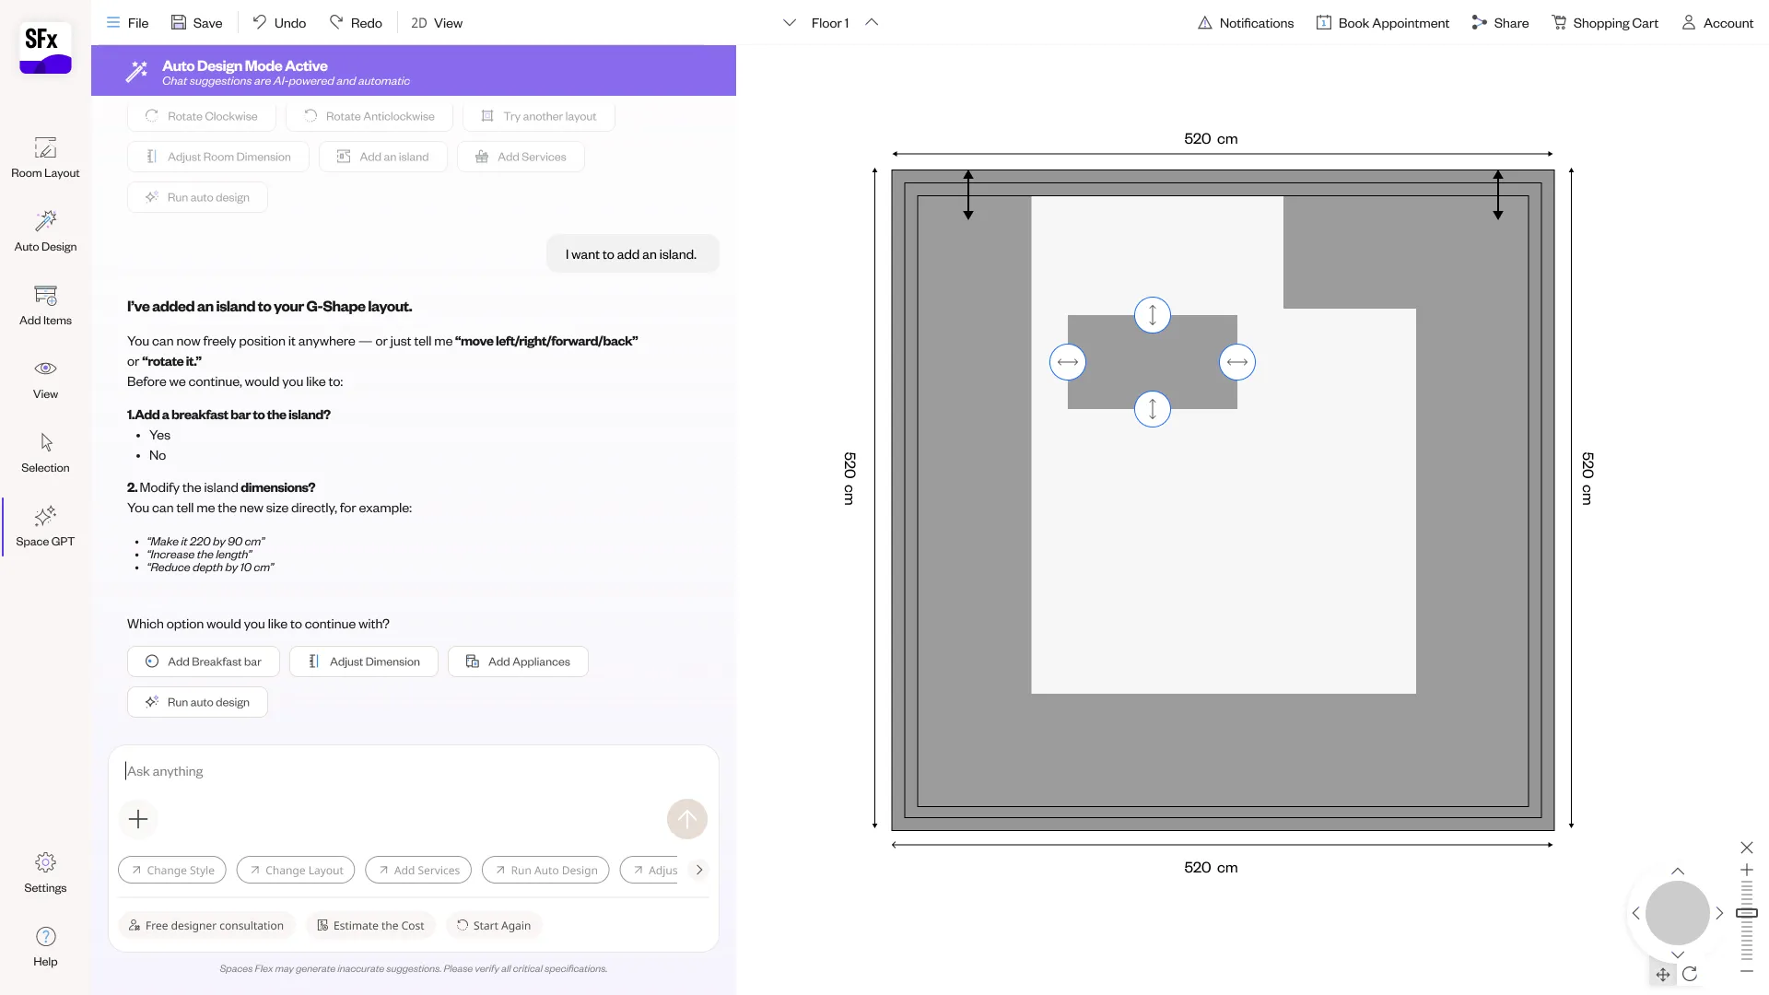
Task: Open the Auto Design tool
Action: pyautogui.click(x=45, y=231)
